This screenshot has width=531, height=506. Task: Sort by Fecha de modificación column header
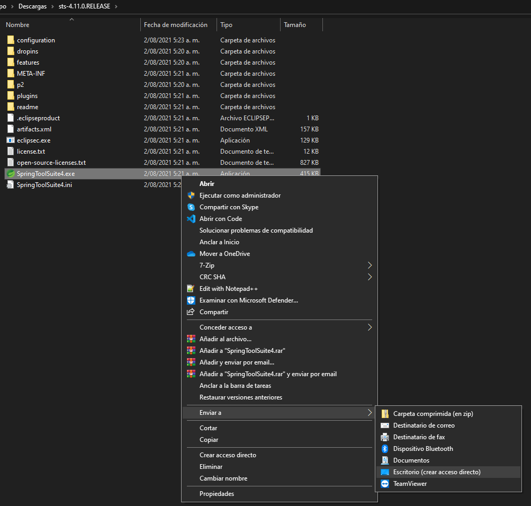[x=175, y=25]
